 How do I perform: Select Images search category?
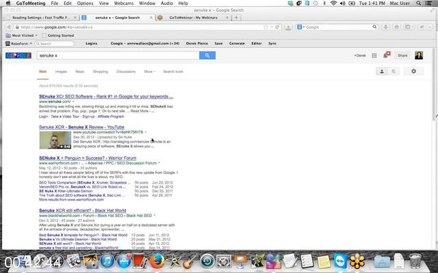pyautogui.click(x=61, y=72)
